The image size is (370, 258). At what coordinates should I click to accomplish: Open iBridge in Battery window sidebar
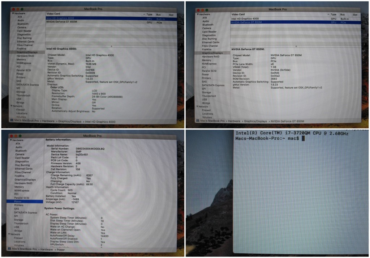18,230
